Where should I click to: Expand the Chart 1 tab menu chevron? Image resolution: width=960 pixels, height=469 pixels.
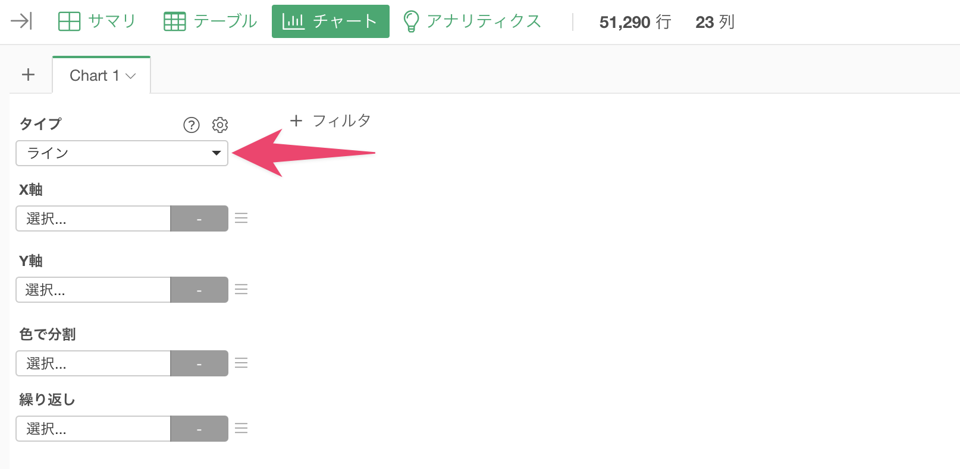131,76
